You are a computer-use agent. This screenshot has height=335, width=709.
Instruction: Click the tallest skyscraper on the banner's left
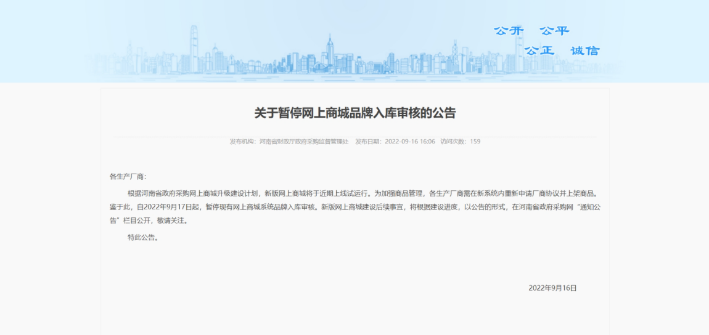click(194, 49)
